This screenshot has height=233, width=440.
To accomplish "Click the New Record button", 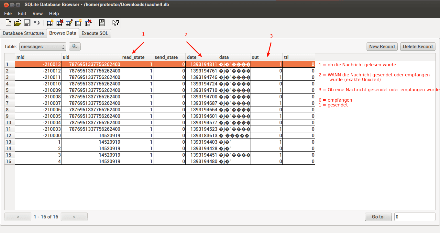I will [382, 47].
